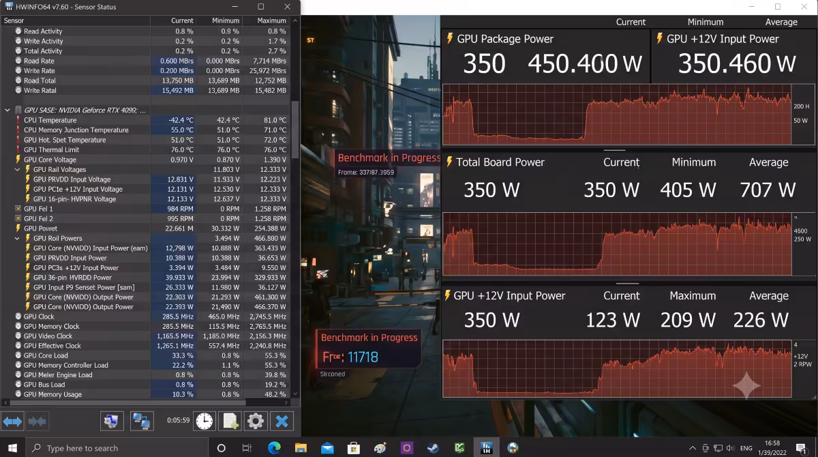
Task: Click the Current column header in HWiNFO
Action: tap(172, 20)
